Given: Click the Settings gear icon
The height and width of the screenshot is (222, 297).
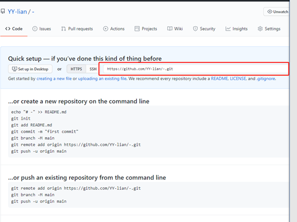Looking at the screenshot, I should tap(260, 29).
